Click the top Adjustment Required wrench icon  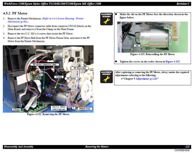[106, 19]
